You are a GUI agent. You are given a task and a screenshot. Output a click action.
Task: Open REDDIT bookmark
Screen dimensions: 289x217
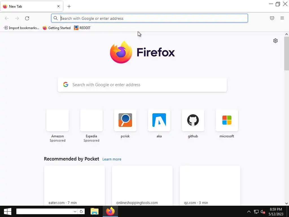(x=82, y=28)
